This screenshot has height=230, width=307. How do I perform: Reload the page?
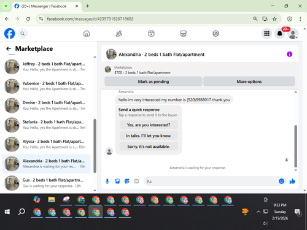pos(28,19)
